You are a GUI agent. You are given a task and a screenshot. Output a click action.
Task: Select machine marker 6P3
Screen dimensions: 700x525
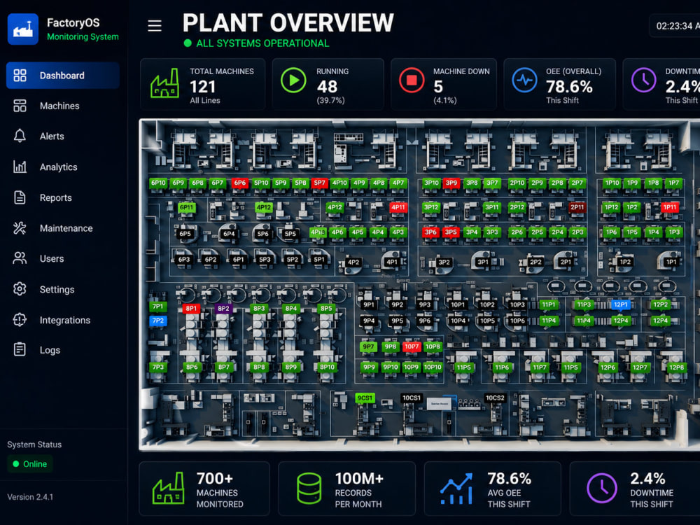[x=184, y=260]
